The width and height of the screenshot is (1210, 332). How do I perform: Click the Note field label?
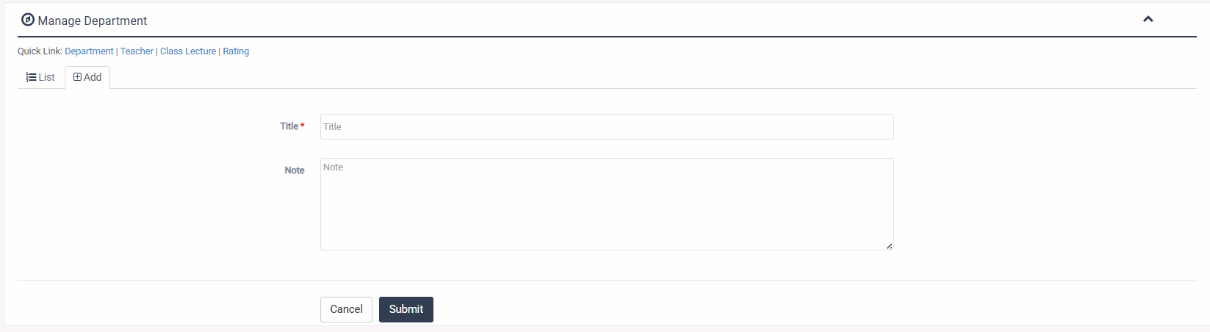coord(295,170)
